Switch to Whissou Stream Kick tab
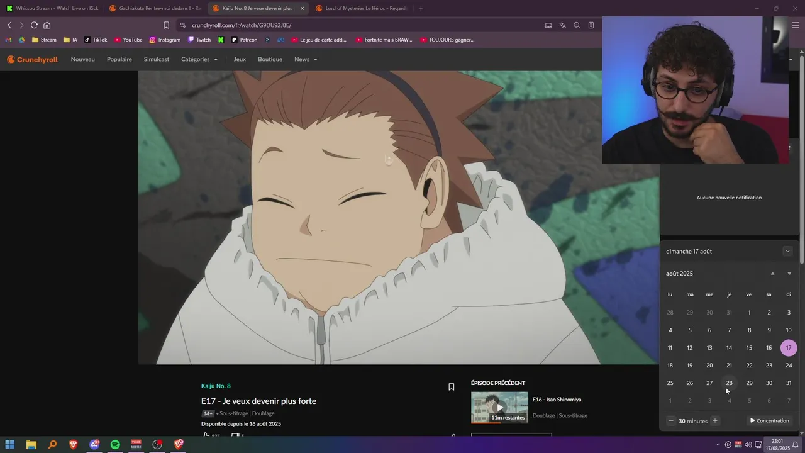 pyautogui.click(x=52, y=8)
